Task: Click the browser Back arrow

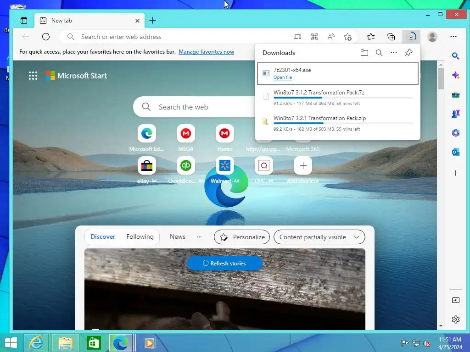Action: point(26,37)
